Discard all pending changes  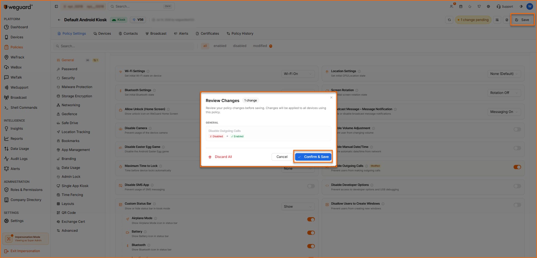[x=220, y=157]
